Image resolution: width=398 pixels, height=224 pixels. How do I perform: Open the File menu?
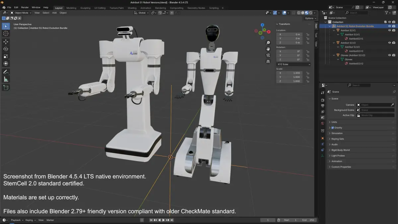[9, 7]
